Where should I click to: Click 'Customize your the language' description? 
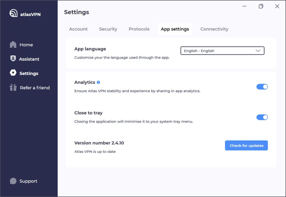click(x=122, y=58)
